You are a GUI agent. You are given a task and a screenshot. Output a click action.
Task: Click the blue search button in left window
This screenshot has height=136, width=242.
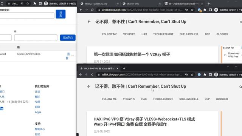tap(60, 14)
